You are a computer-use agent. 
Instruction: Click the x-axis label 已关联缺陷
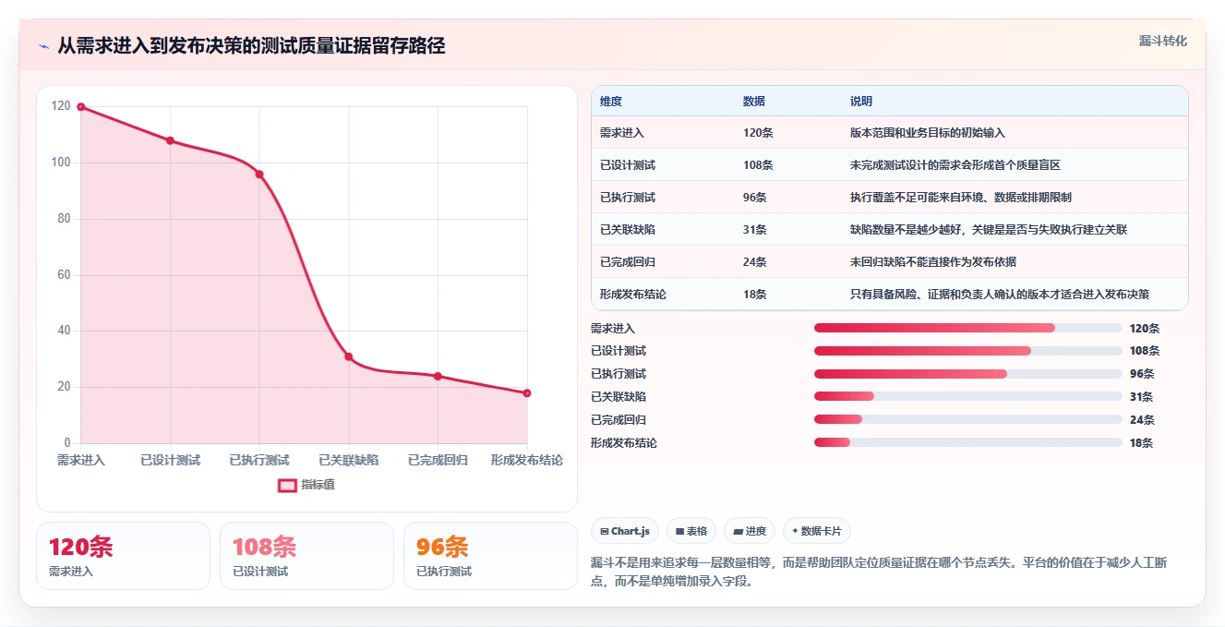point(349,460)
